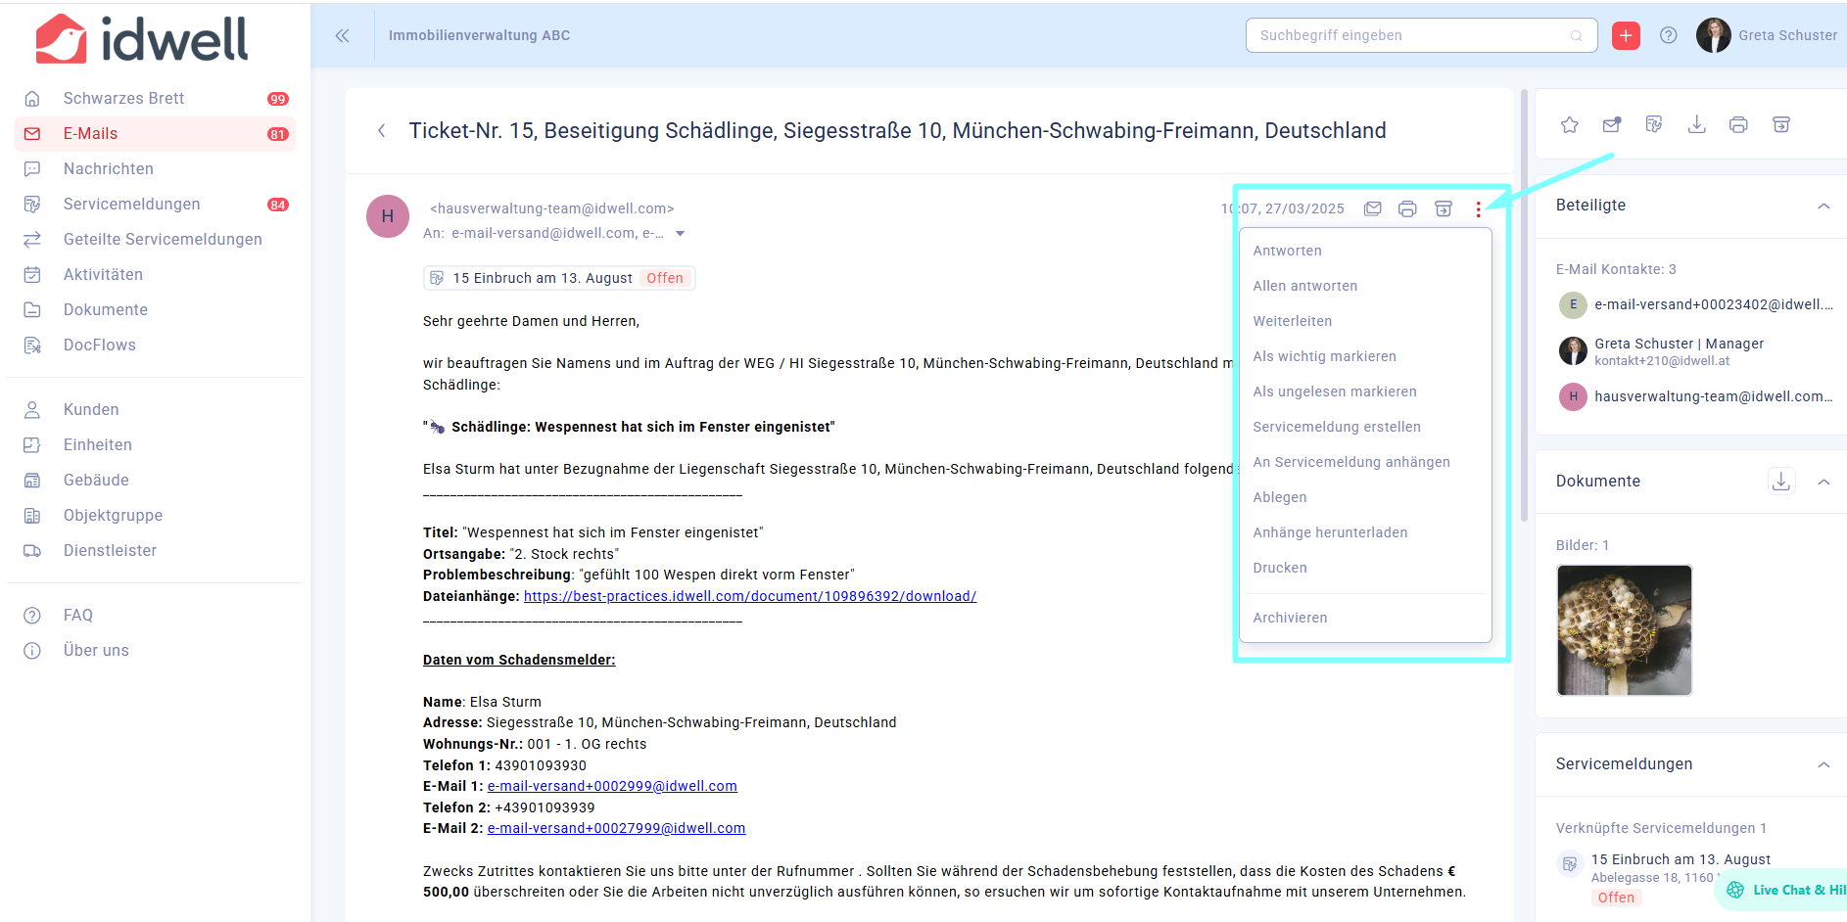Click the print icon in email header
1847x922 pixels.
pyautogui.click(x=1407, y=208)
